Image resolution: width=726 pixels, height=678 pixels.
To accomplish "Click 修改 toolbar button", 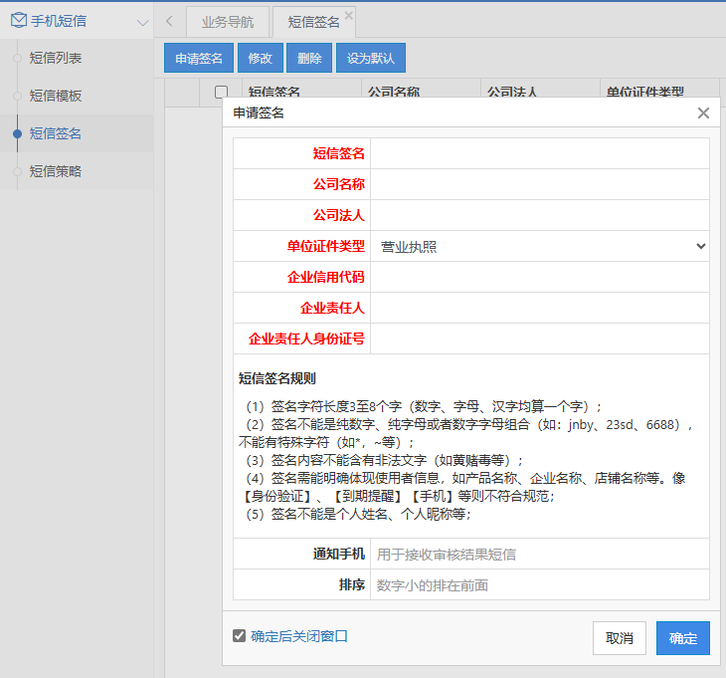I will click(261, 58).
